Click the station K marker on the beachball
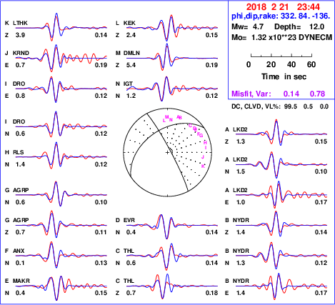The image size is (335, 305). coord(203,166)
